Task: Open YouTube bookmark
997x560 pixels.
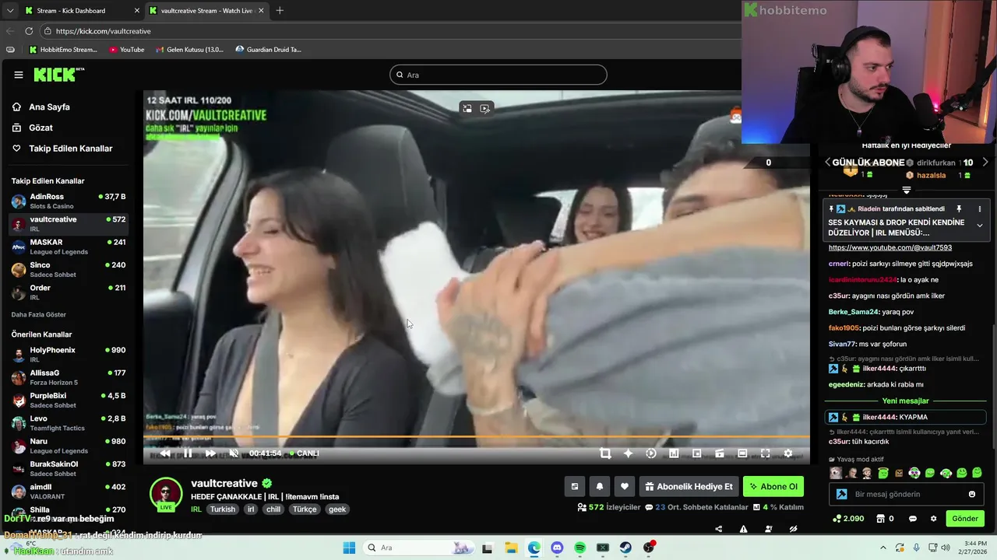Action: [127, 50]
